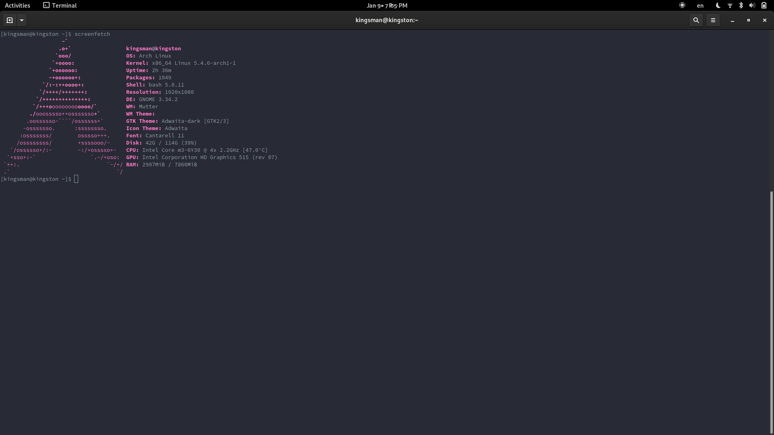Open a new terminal tab
The height and width of the screenshot is (435, 774).
pos(10,20)
